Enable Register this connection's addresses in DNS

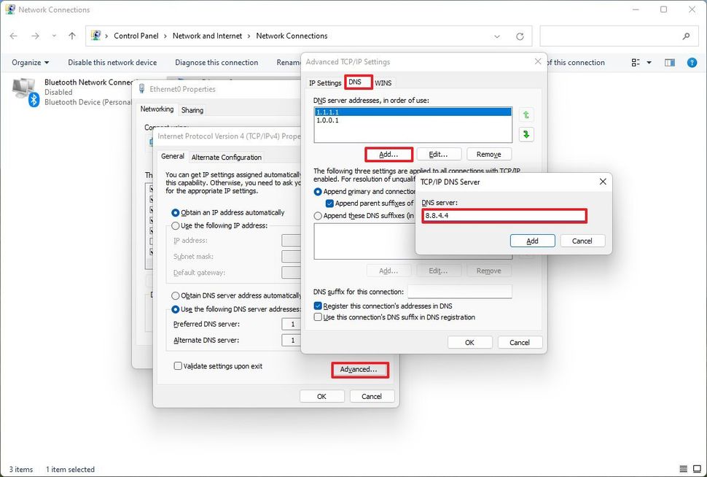coord(318,306)
